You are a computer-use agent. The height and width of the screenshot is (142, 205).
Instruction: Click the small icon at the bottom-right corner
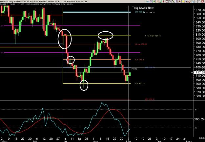pos(202,138)
